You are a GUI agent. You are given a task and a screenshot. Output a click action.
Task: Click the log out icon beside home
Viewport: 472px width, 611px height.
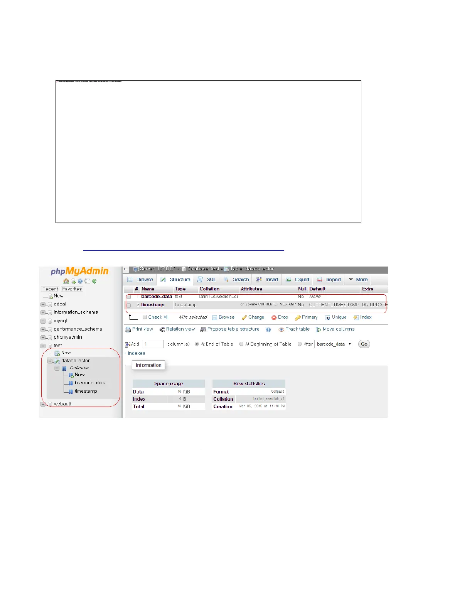tap(73, 281)
